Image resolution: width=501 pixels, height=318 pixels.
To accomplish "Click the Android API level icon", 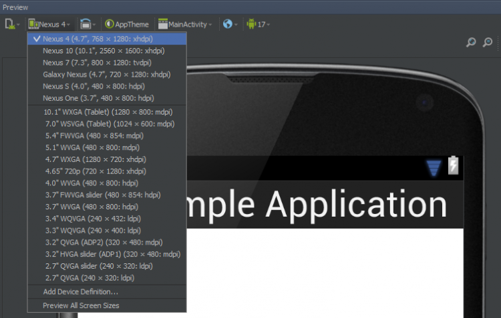I will click(251, 24).
